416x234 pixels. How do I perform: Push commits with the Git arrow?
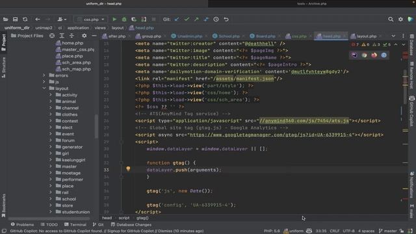tap(196, 19)
